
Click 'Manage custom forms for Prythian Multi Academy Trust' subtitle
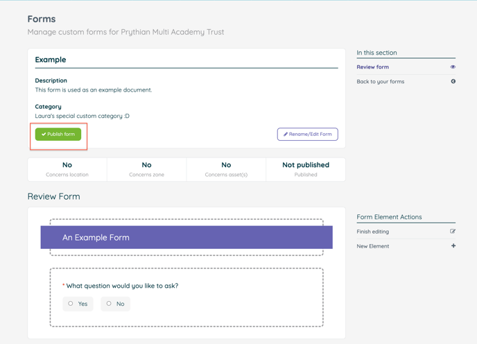pos(125,32)
